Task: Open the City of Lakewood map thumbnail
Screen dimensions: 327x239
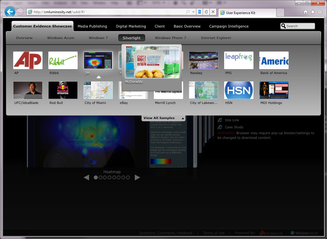Action: (204, 90)
